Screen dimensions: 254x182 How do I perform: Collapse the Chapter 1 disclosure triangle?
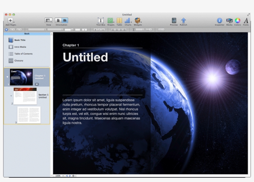(x=7, y=77)
